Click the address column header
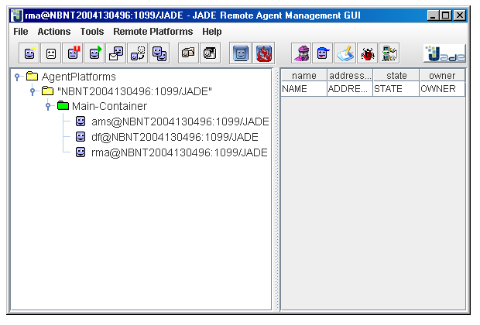The height and width of the screenshot is (325, 480). pos(350,75)
